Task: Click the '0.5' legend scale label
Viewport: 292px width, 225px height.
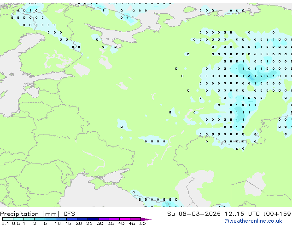Action: point(16,223)
